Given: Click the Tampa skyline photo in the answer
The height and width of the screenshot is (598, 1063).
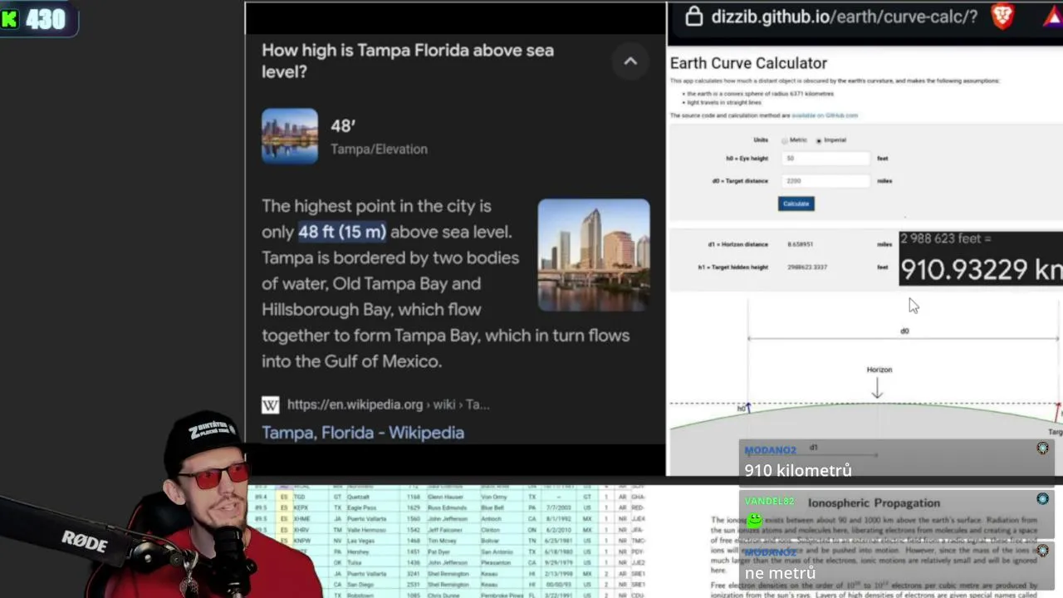Looking at the screenshot, I should point(594,255).
